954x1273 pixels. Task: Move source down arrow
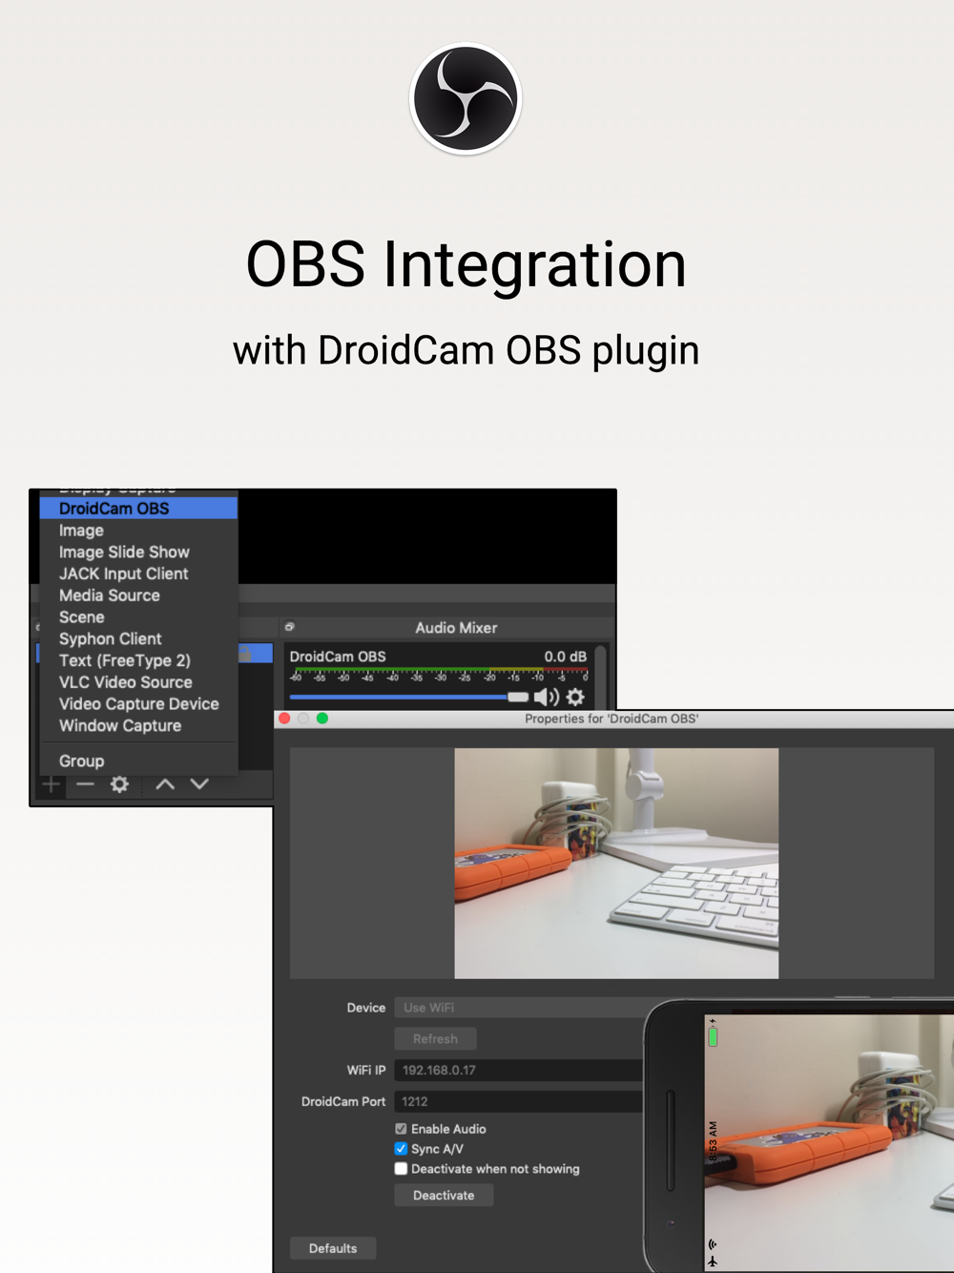point(199,784)
